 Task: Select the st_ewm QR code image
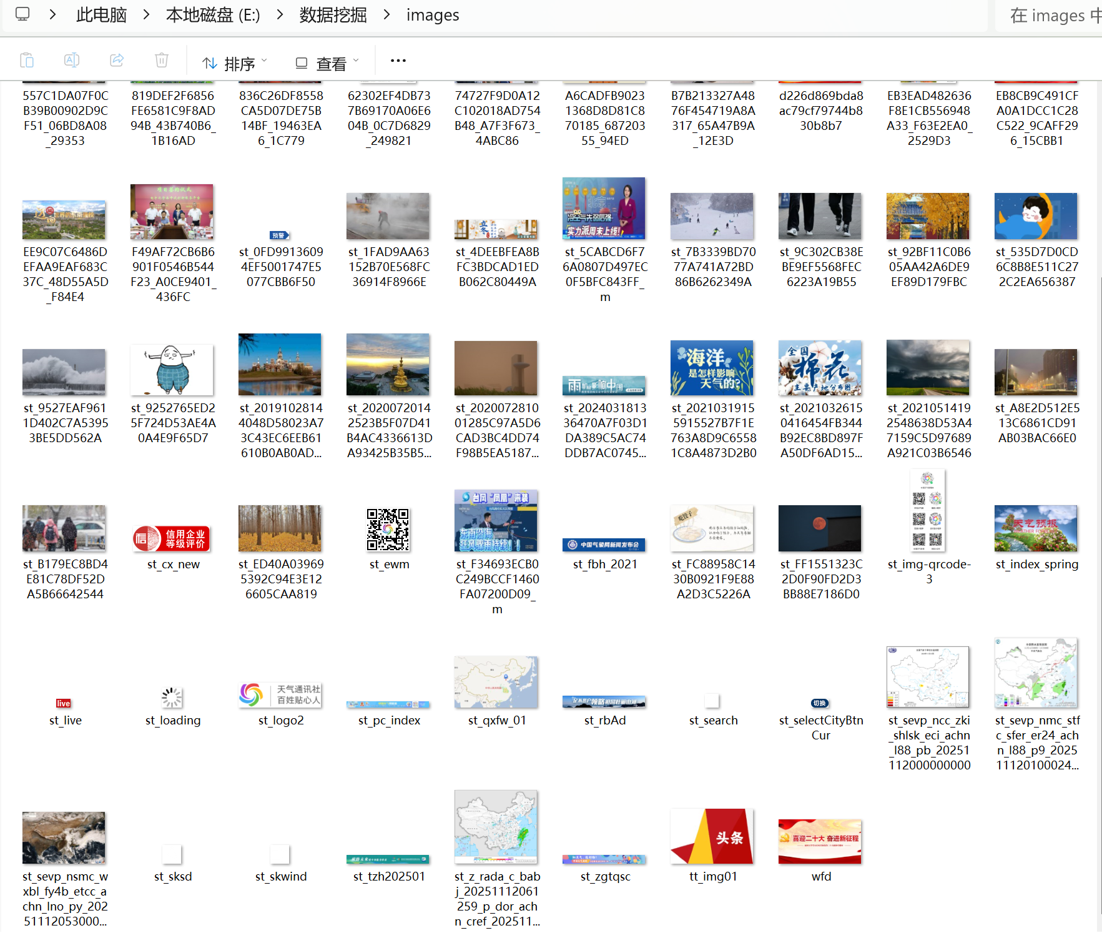click(x=388, y=530)
